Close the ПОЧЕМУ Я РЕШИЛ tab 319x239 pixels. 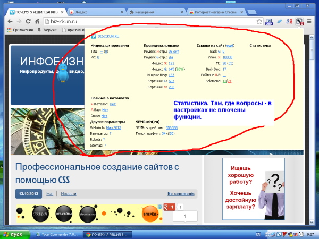click(x=62, y=12)
